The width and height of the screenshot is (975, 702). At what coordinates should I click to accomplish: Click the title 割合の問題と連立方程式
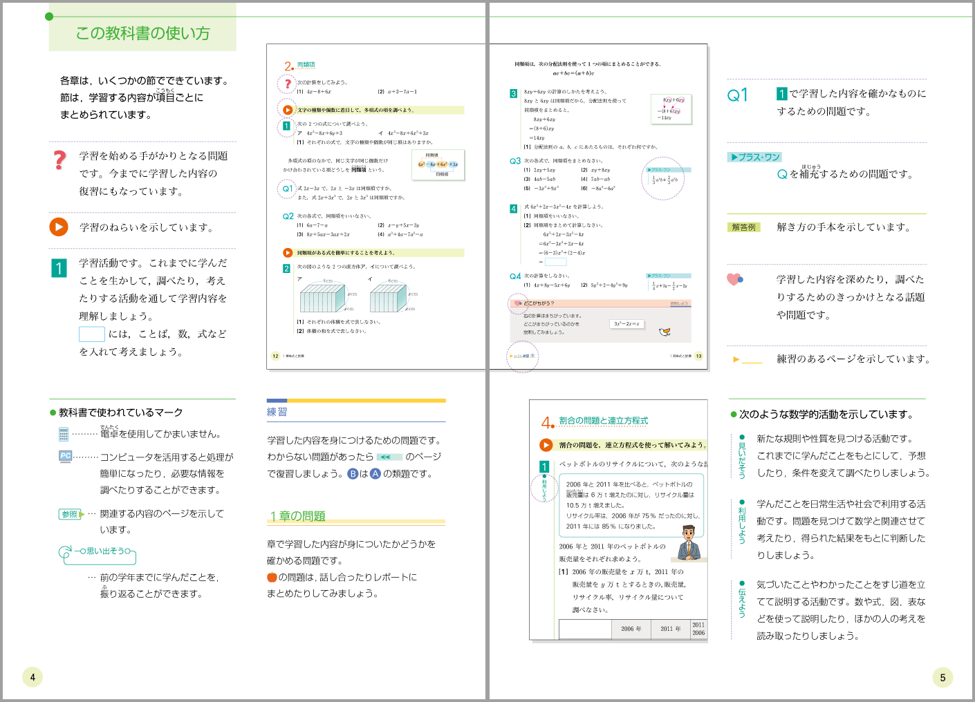click(x=604, y=421)
